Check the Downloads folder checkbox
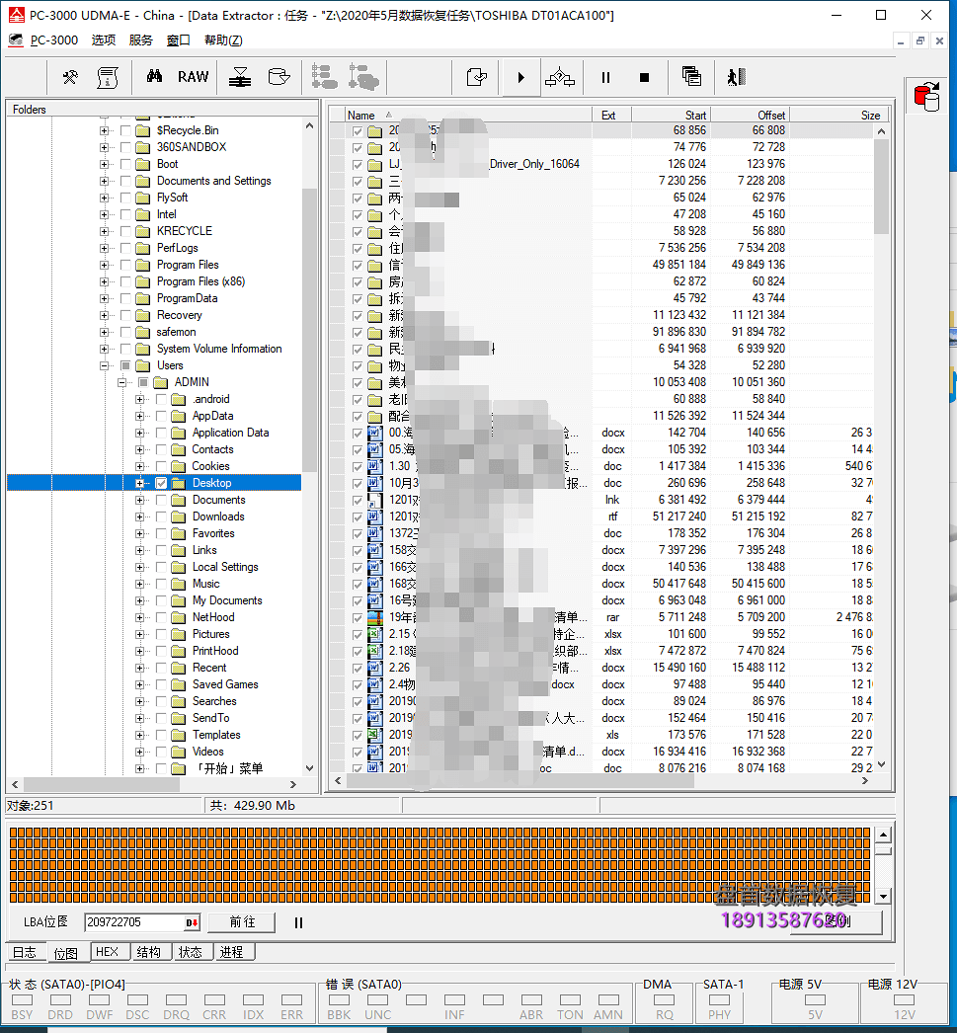 pyautogui.click(x=161, y=516)
